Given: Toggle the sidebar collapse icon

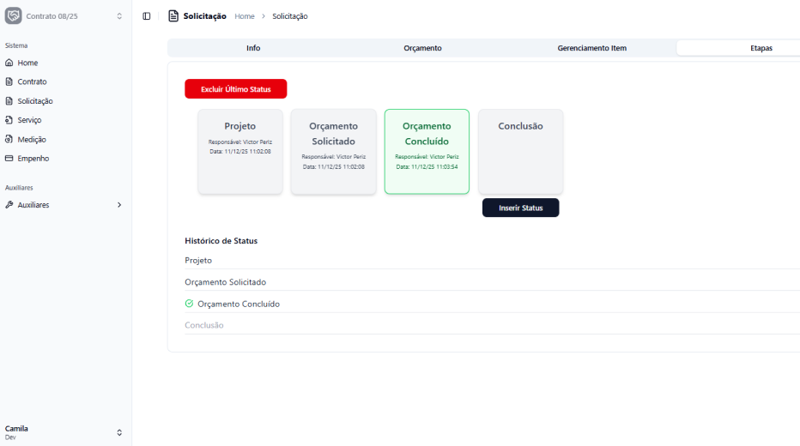Looking at the screenshot, I should point(147,16).
